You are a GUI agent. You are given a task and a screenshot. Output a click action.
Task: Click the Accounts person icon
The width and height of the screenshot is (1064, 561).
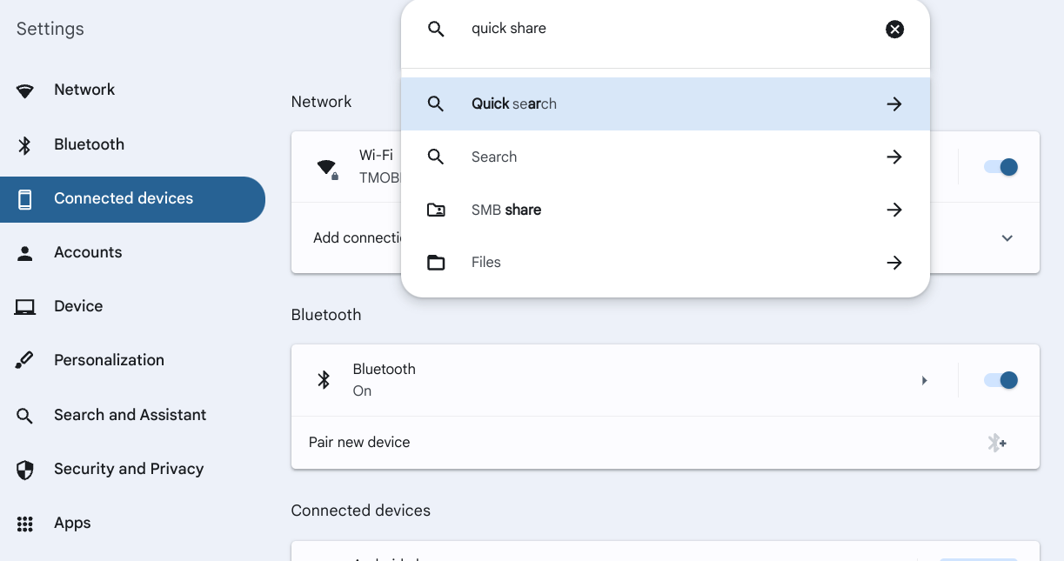[x=25, y=253]
